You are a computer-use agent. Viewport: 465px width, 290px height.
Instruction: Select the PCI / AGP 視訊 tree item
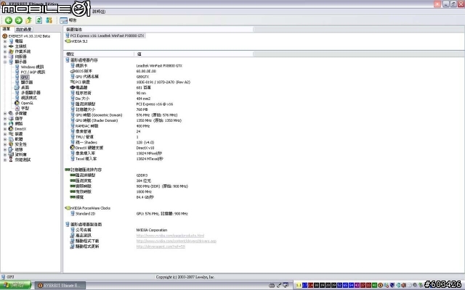coord(33,72)
